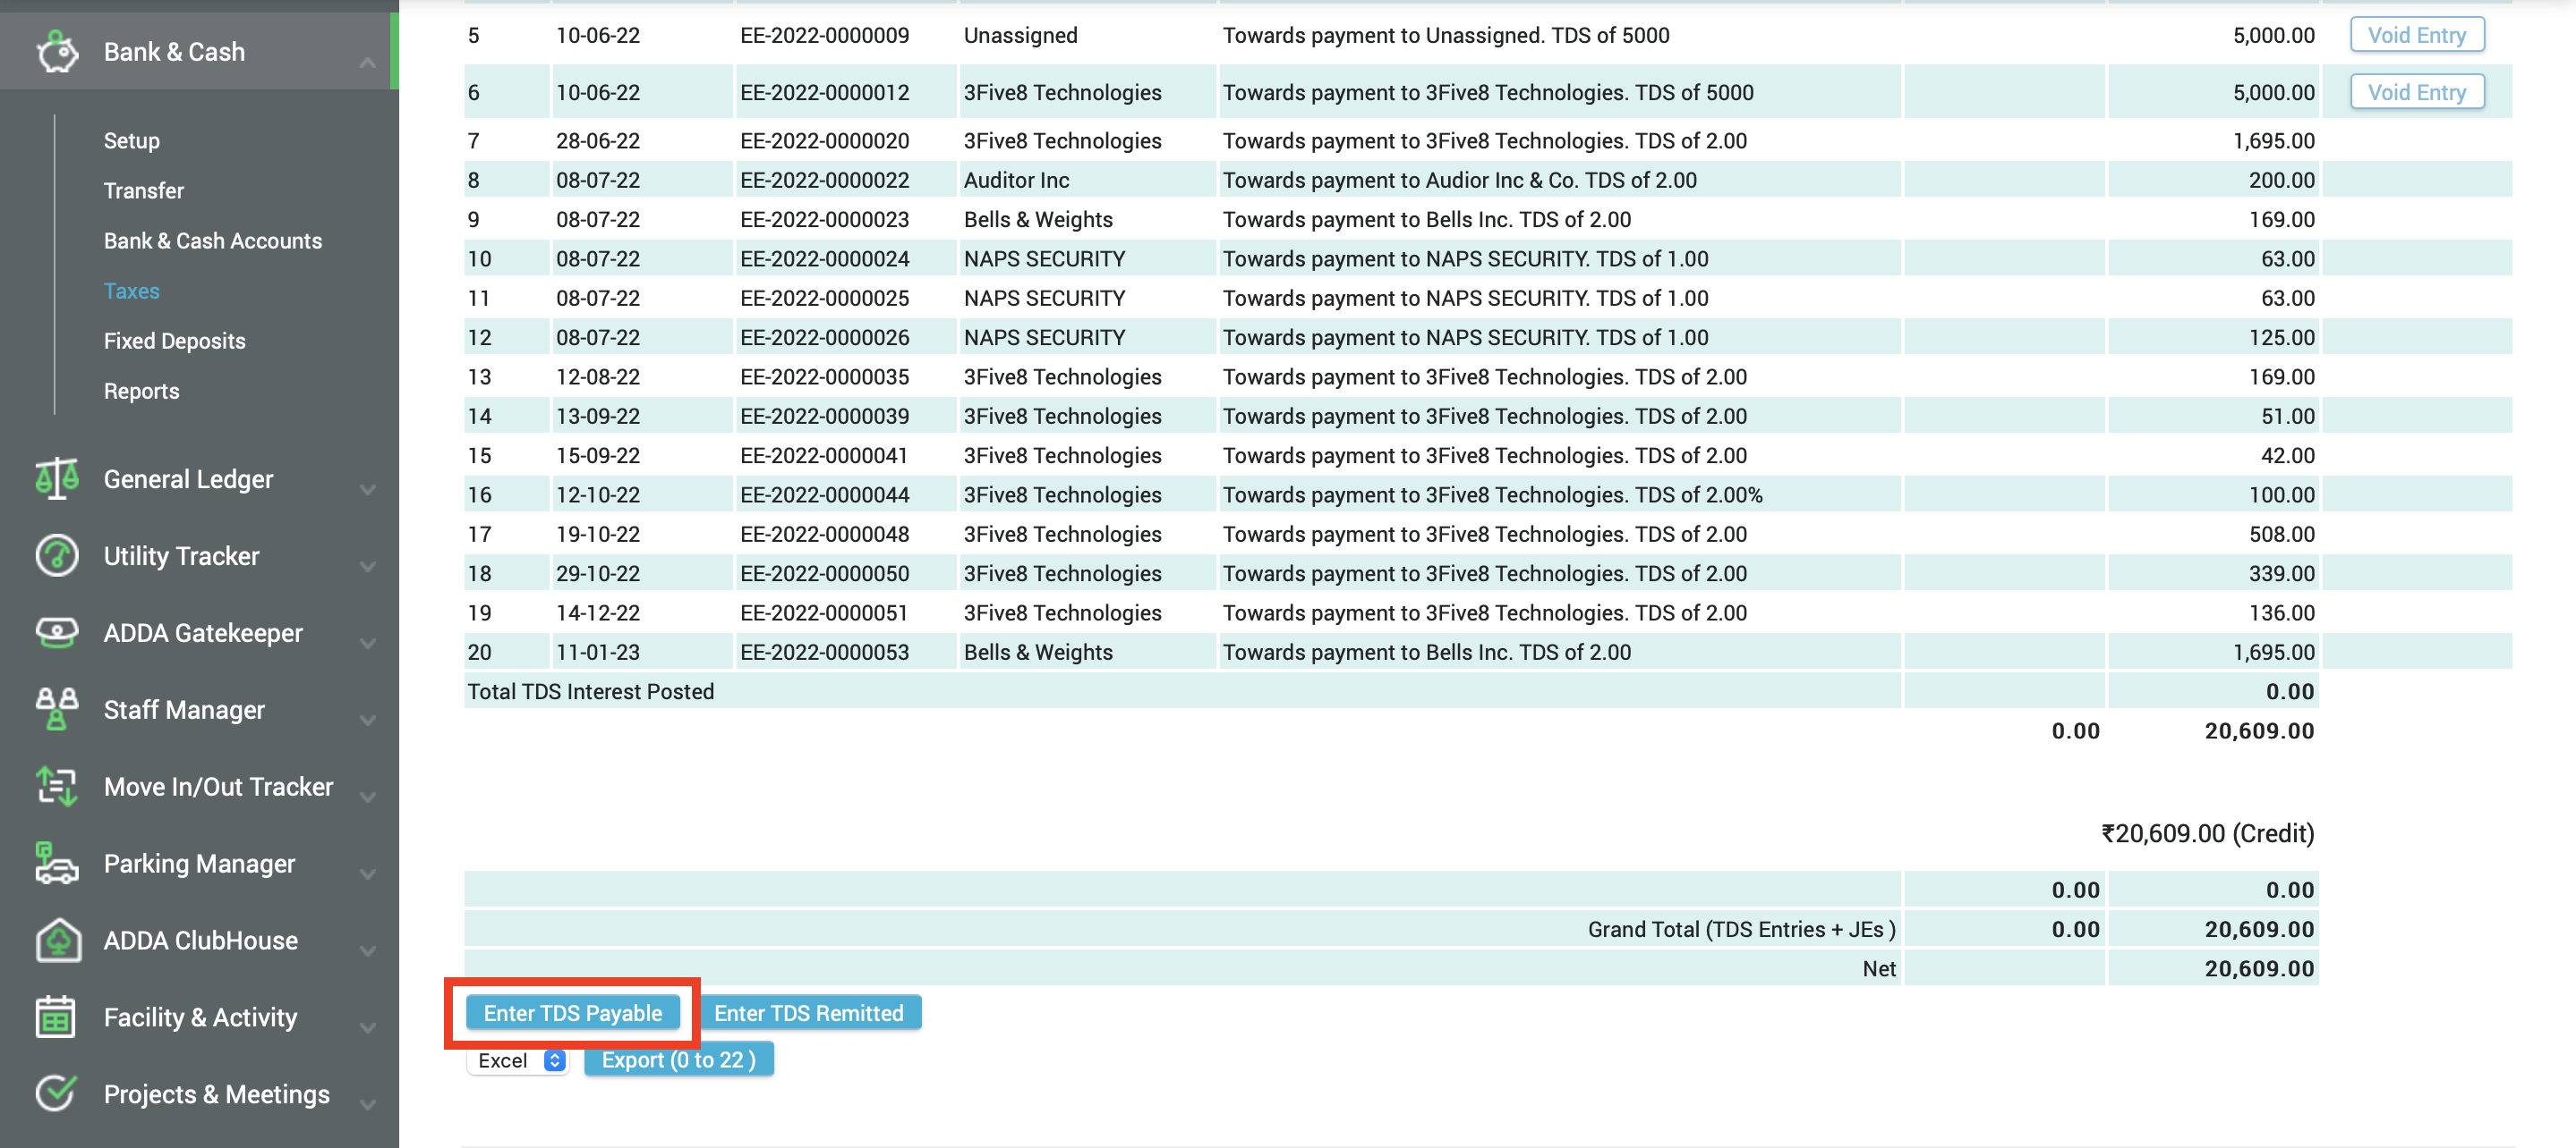The image size is (2576, 1148).
Task: Click the ADDA ClubHouse clover icon
Action: pyautogui.click(x=56, y=939)
